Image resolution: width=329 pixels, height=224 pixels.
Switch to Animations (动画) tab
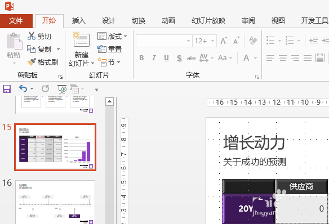click(x=168, y=21)
